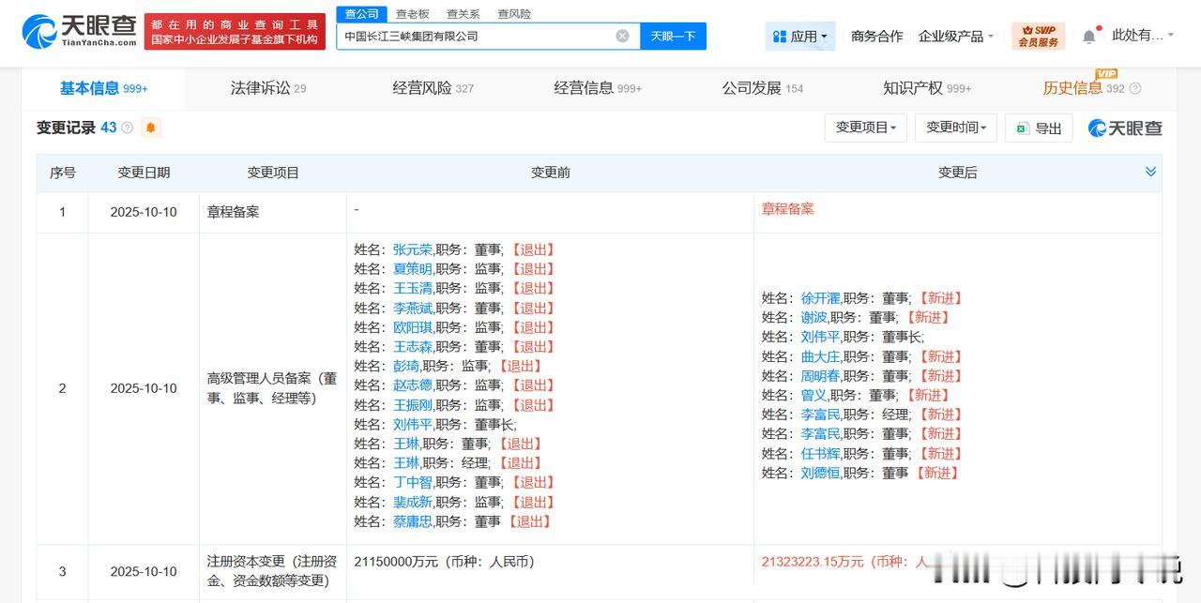Open the 变更时间 filter dropdown

coord(956,128)
